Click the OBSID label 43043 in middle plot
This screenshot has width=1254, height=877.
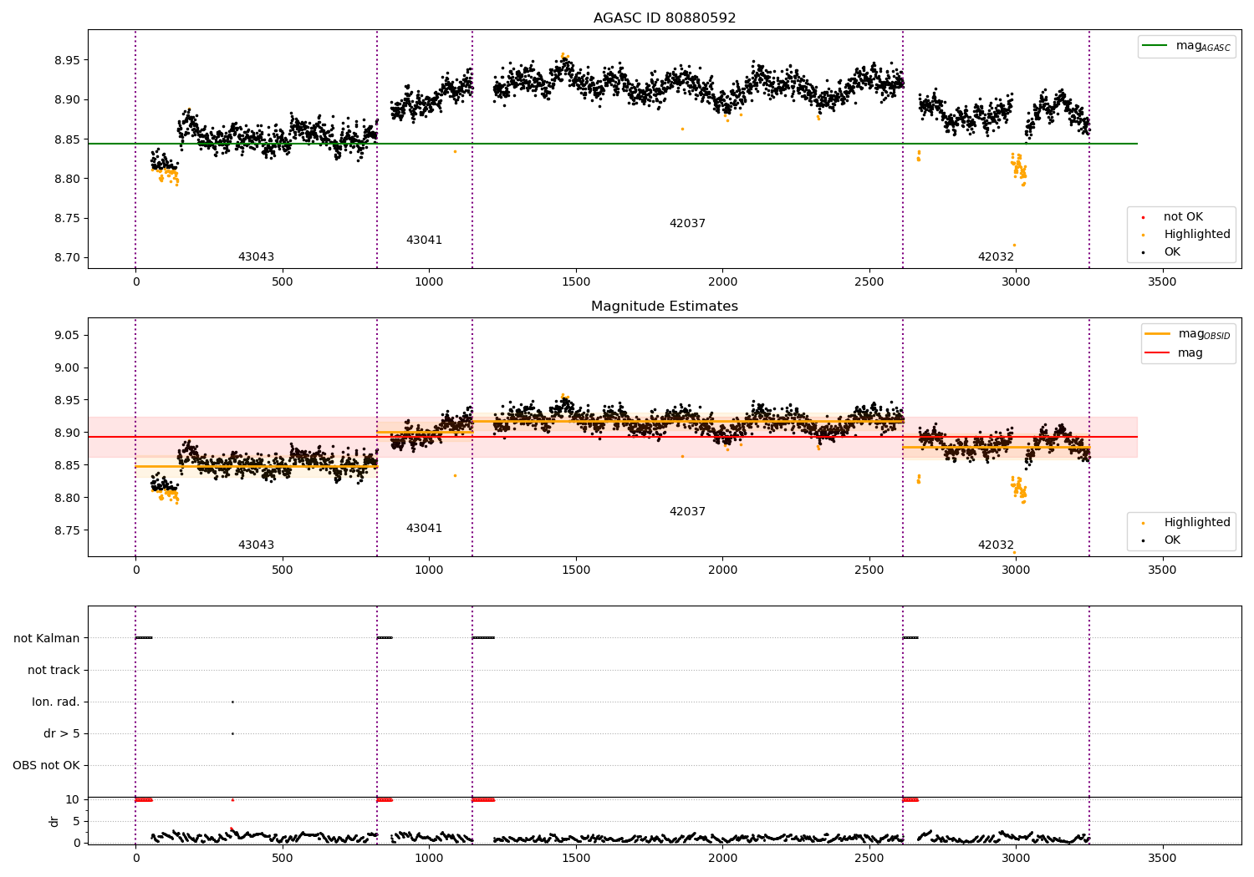click(x=256, y=545)
